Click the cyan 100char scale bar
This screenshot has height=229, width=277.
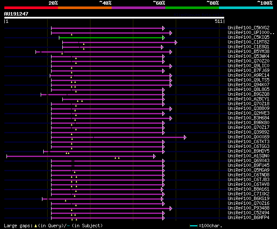point(193,226)
